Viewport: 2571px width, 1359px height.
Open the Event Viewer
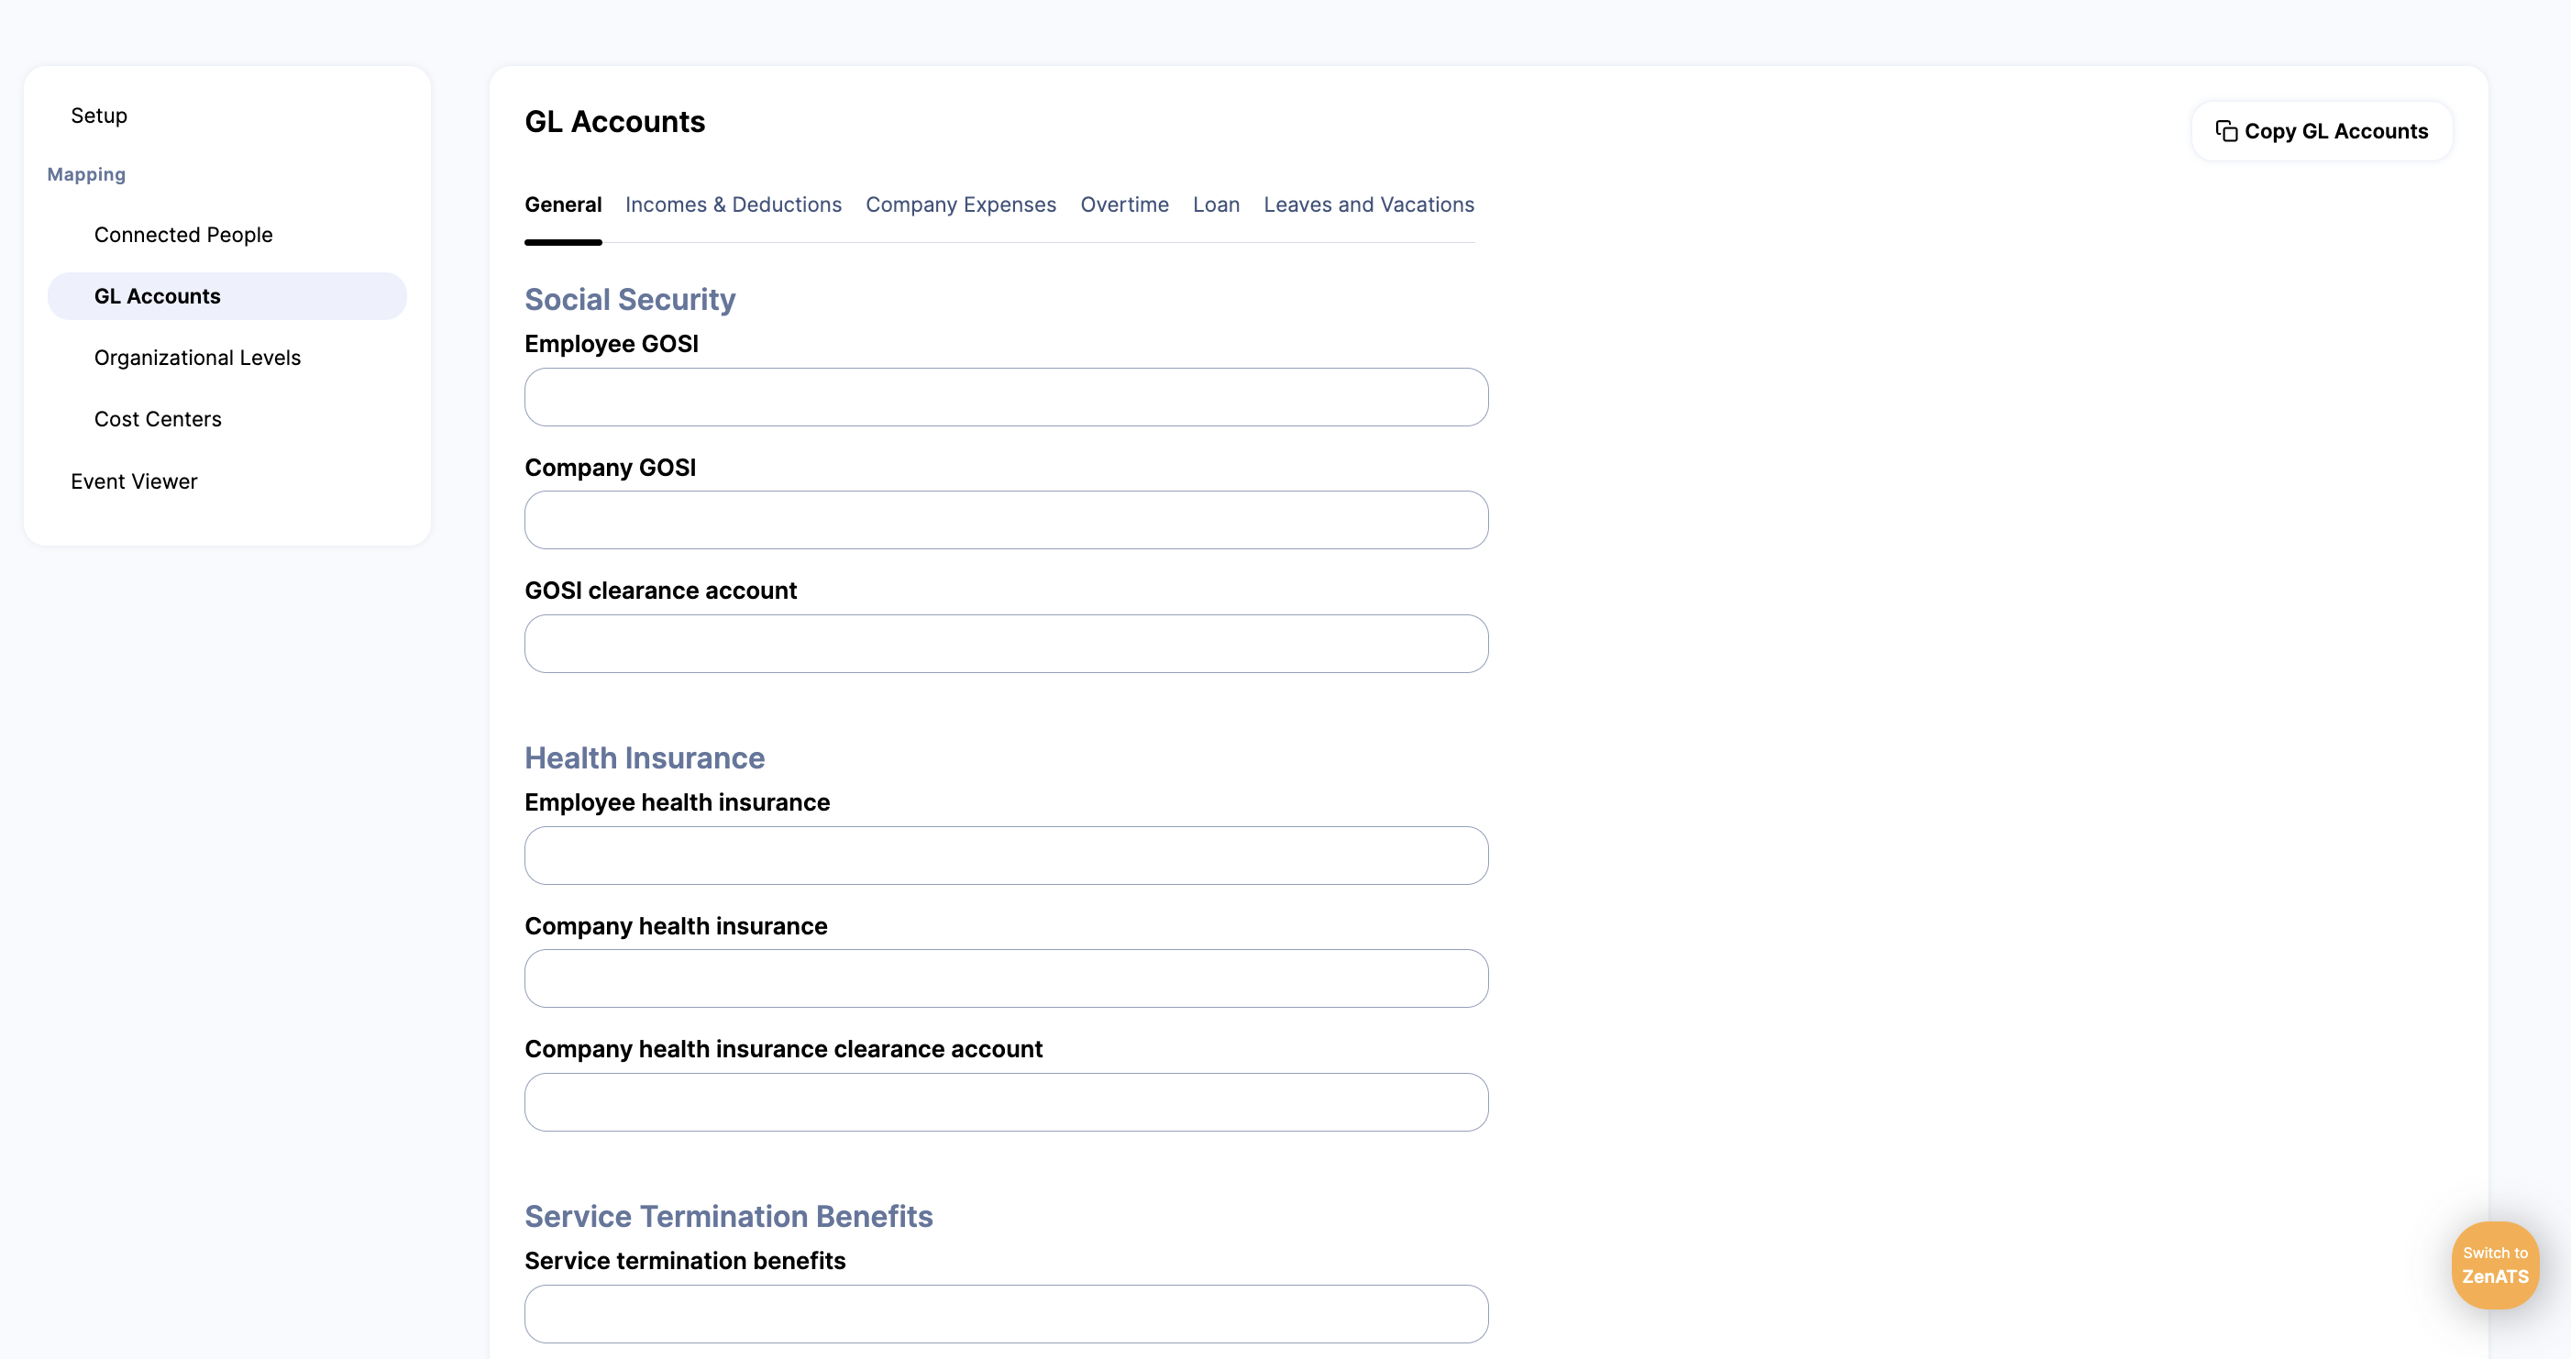tap(134, 481)
